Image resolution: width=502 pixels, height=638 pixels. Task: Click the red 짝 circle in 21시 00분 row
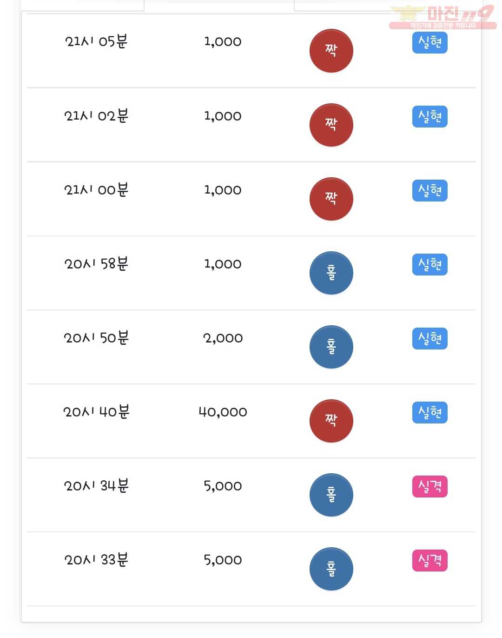331,199
